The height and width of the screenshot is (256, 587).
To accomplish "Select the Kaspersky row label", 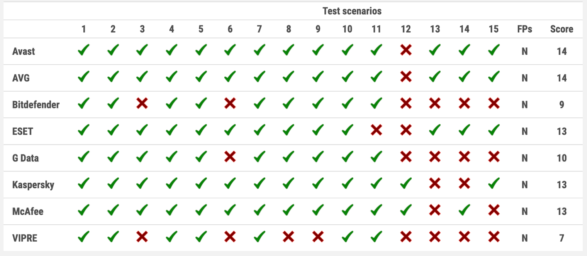I will (x=33, y=184).
